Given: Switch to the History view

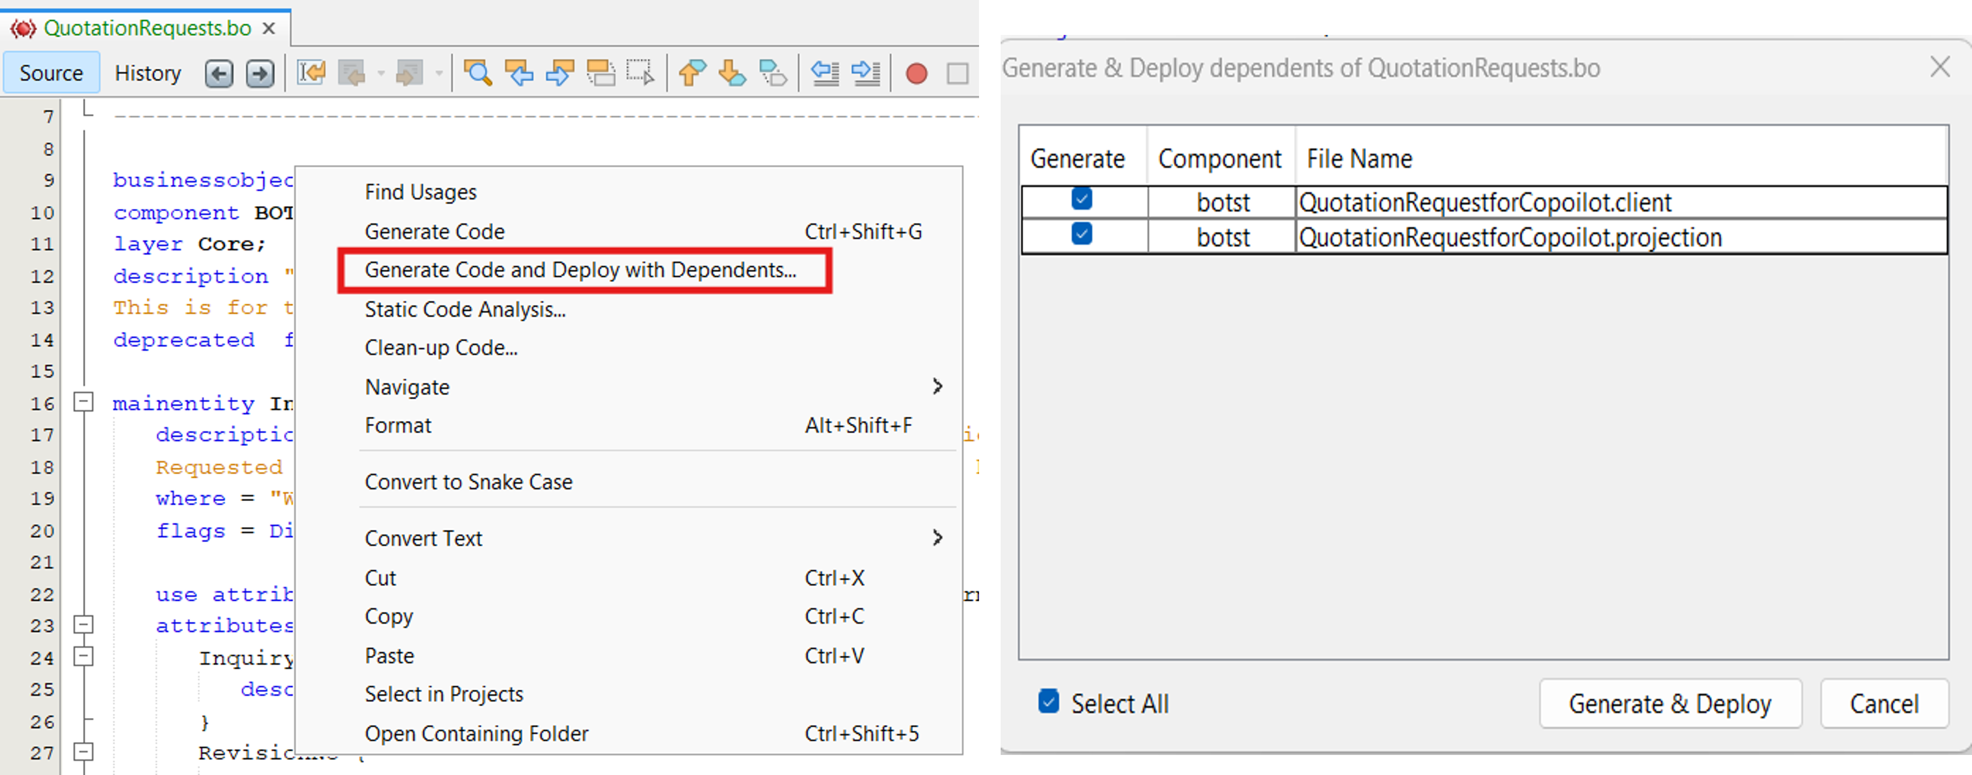Looking at the screenshot, I should pos(148,73).
